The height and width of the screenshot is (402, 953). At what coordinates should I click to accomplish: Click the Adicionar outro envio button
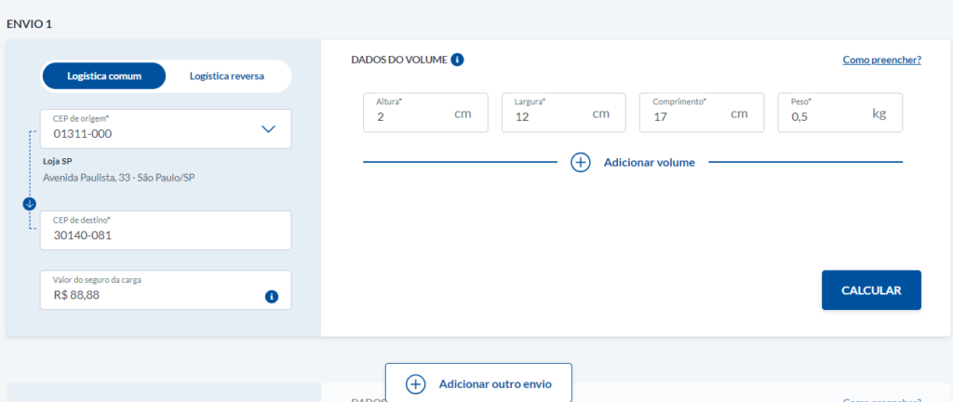(x=478, y=383)
